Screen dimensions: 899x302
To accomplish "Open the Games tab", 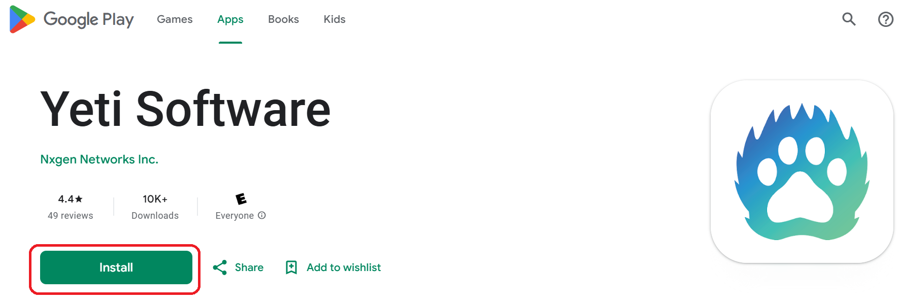I will pyautogui.click(x=175, y=19).
